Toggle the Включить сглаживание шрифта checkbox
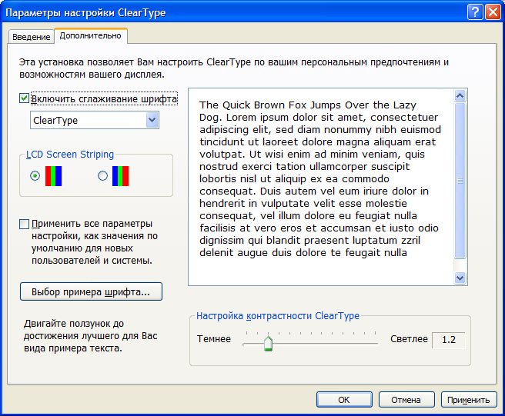505x416 pixels. coord(24,98)
